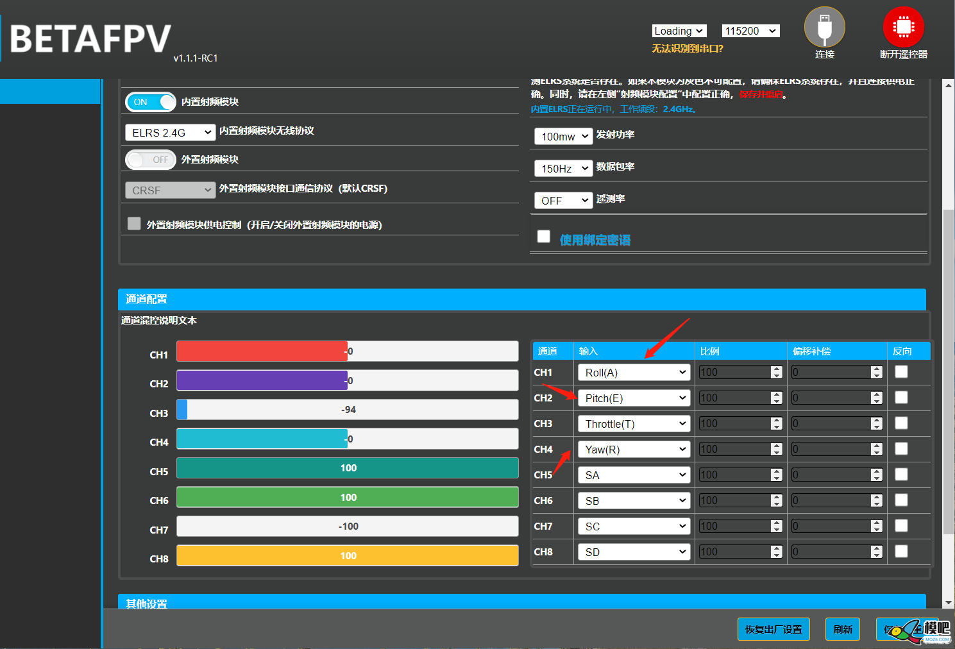955x649 pixels.
Task: Tick the CH5 reverse checkbox
Action: coord(901,474)
